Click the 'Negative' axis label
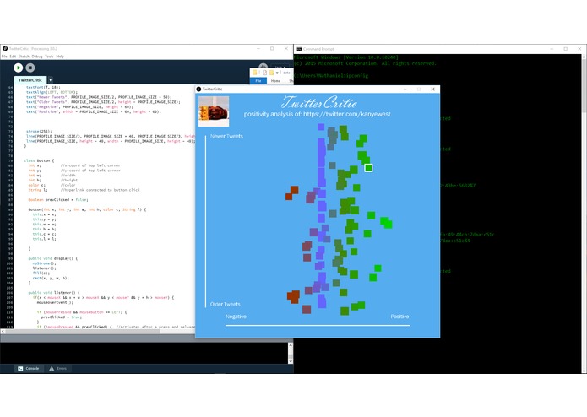 click(x=236, y=317)
